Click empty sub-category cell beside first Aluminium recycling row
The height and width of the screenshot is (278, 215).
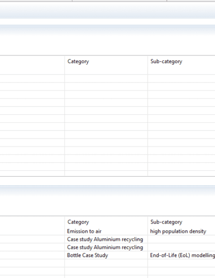pos(181,239)
